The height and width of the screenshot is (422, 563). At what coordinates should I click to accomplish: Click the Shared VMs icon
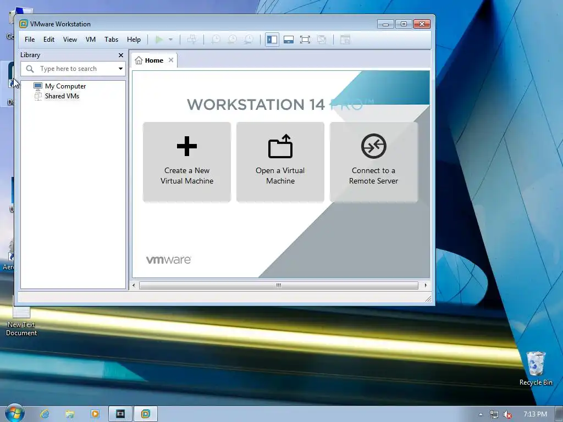[38, 96]
